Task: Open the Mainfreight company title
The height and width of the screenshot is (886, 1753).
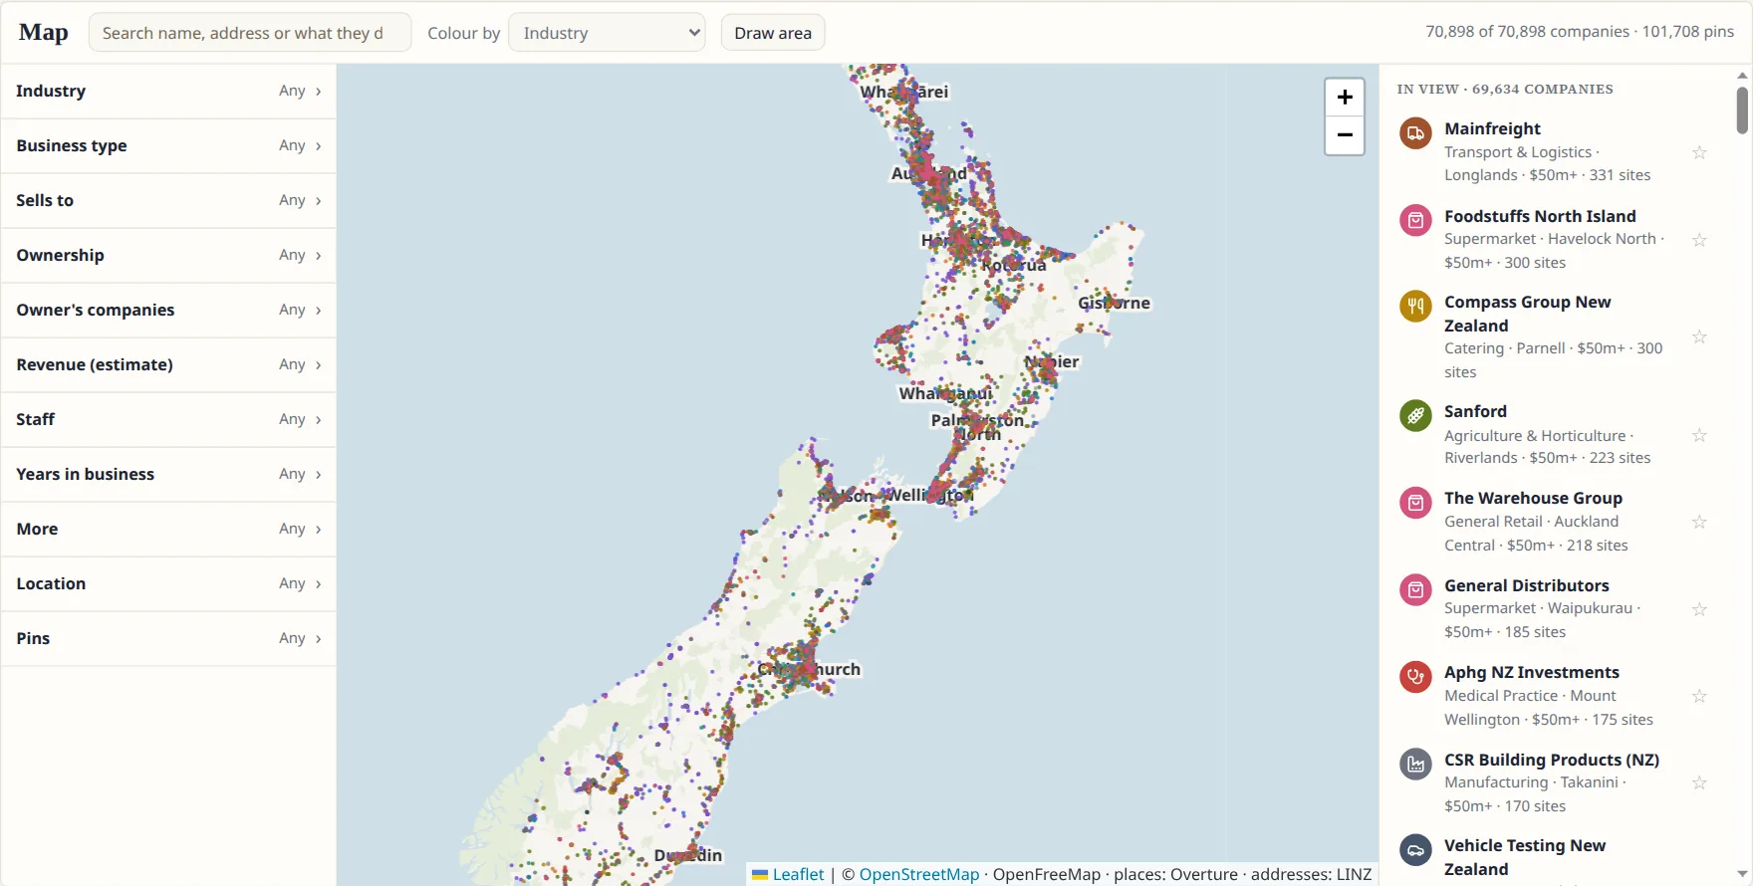Action: (1492, 128)
